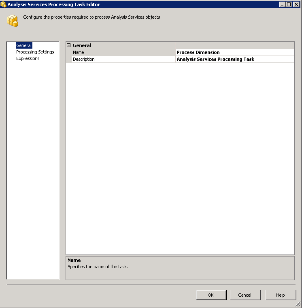The height and width of the screenshot is (308, 302).
Task: Click the General category header label
Action: (x=82, y=45)
